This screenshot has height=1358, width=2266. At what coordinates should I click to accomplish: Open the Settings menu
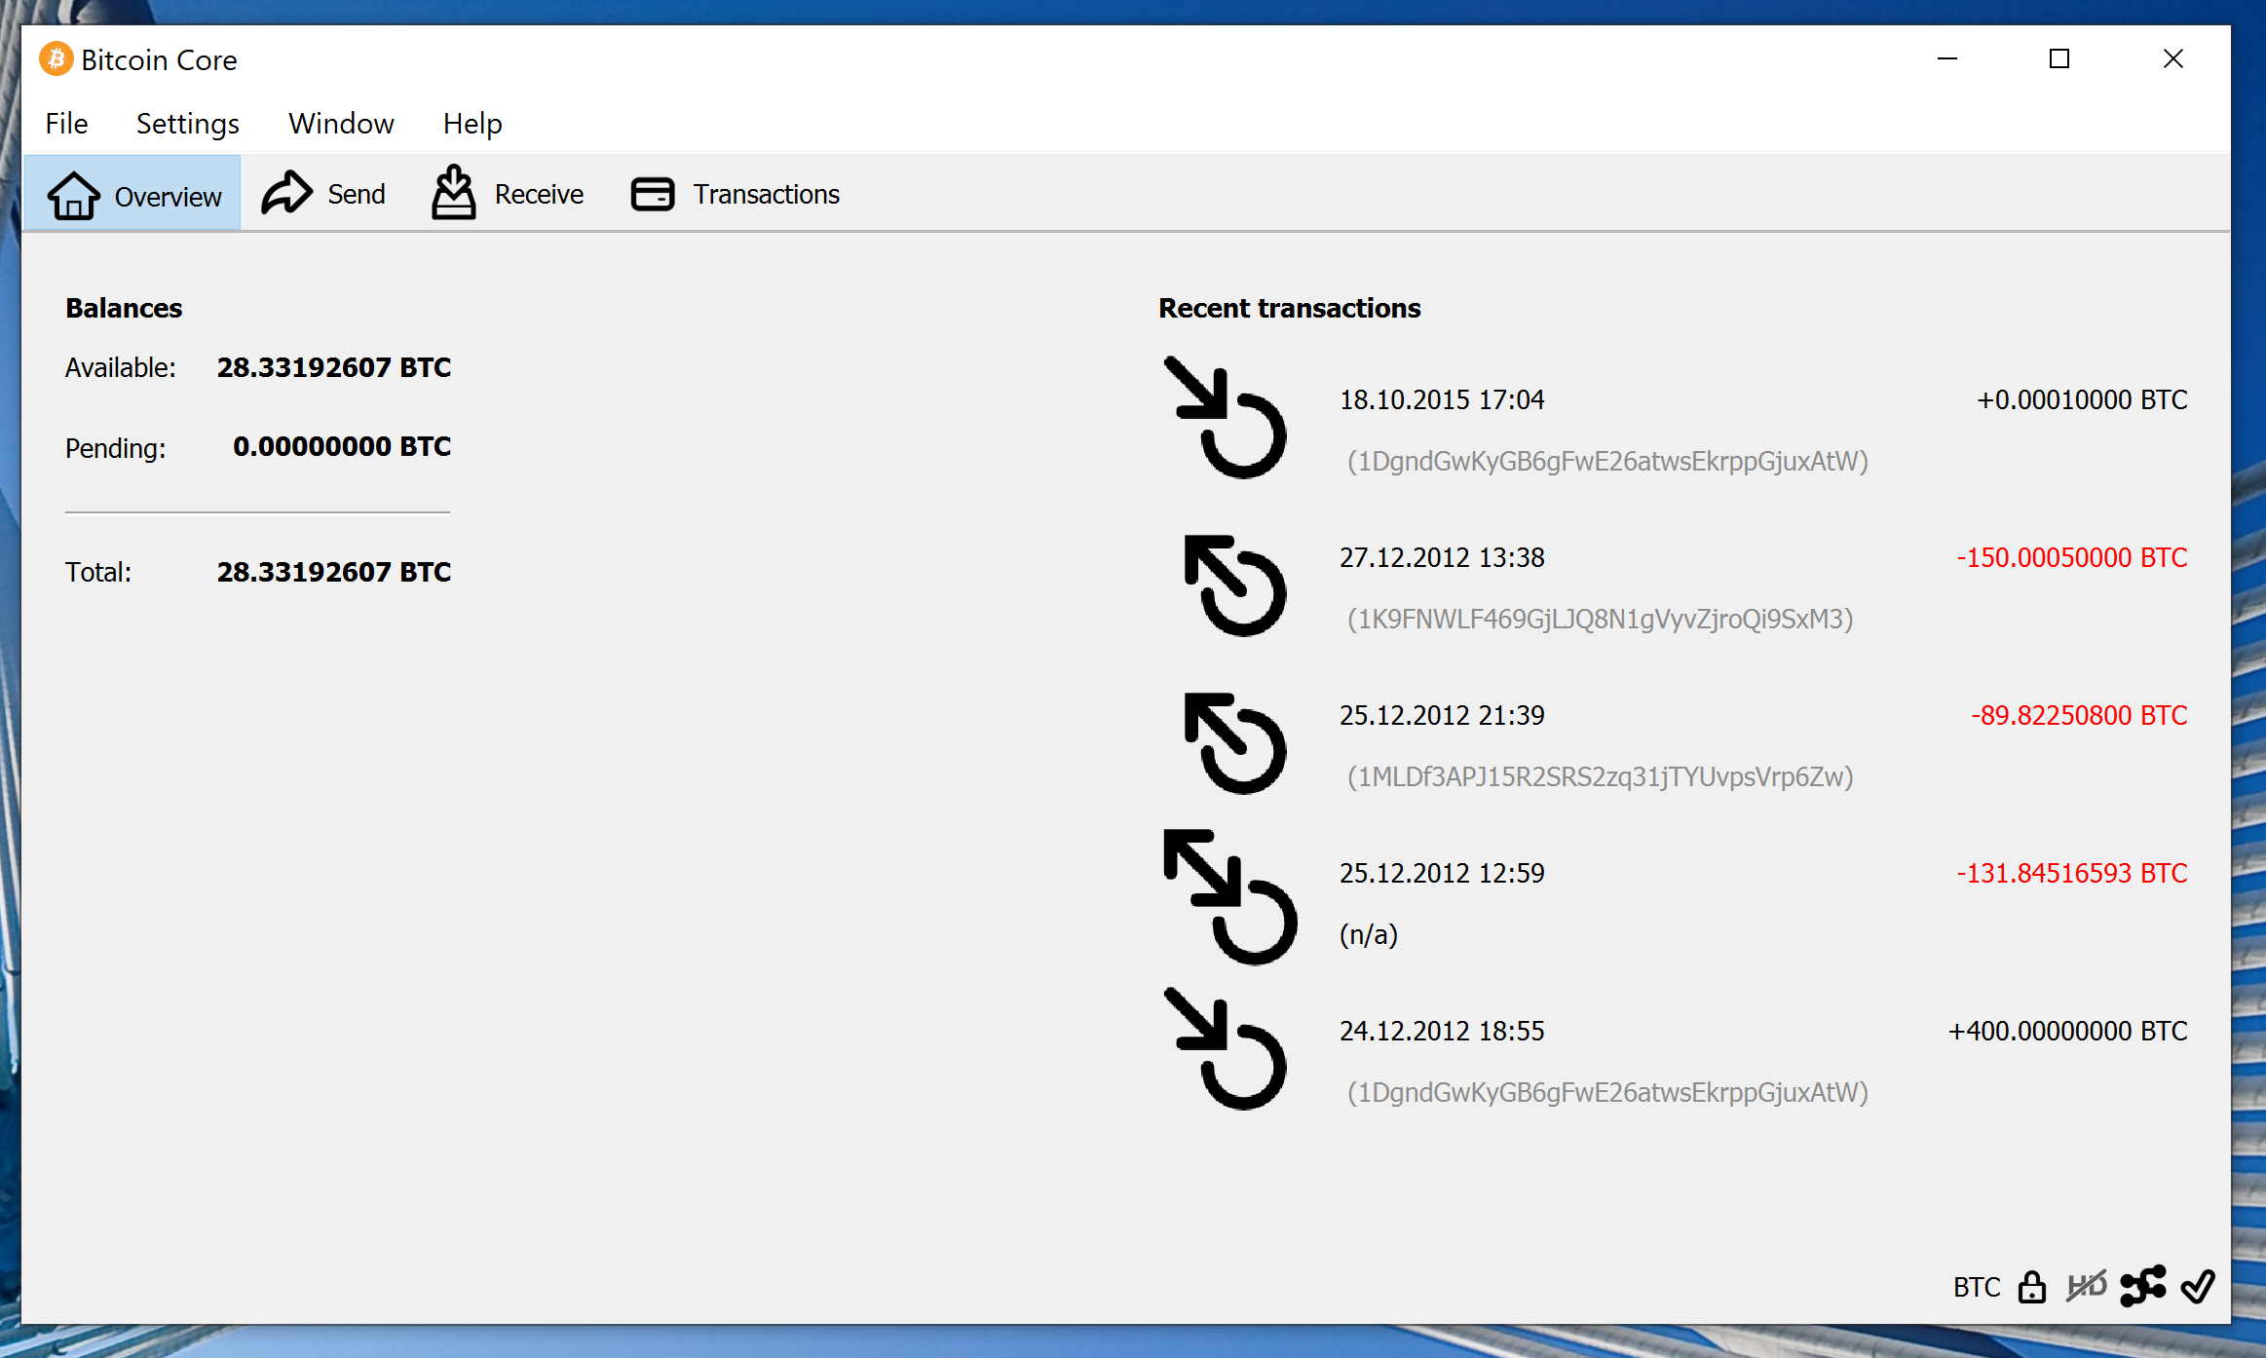187,124
